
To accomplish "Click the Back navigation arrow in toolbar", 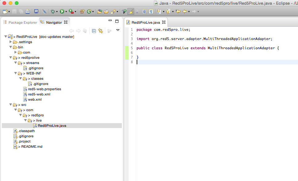I will 185,12.
